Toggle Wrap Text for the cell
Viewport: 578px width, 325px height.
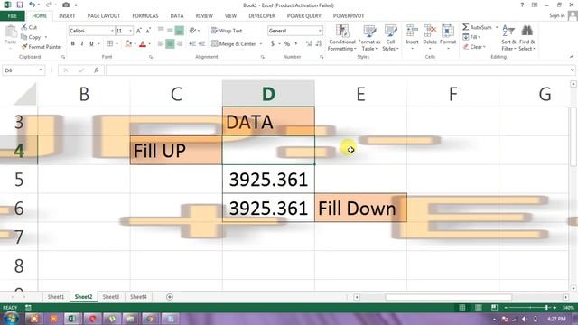227,31
